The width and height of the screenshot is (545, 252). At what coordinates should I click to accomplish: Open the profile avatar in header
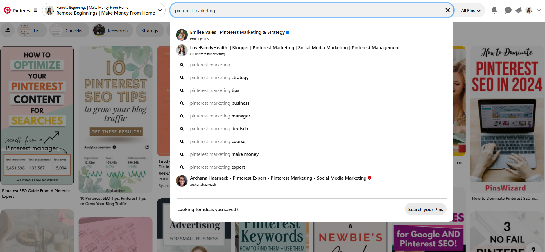pos(529,10)
